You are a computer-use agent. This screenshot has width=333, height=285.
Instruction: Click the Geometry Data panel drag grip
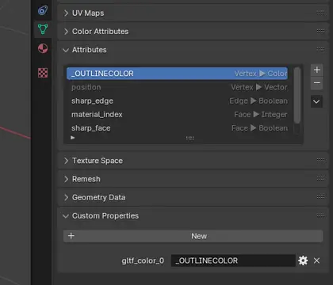coord(320,197)
